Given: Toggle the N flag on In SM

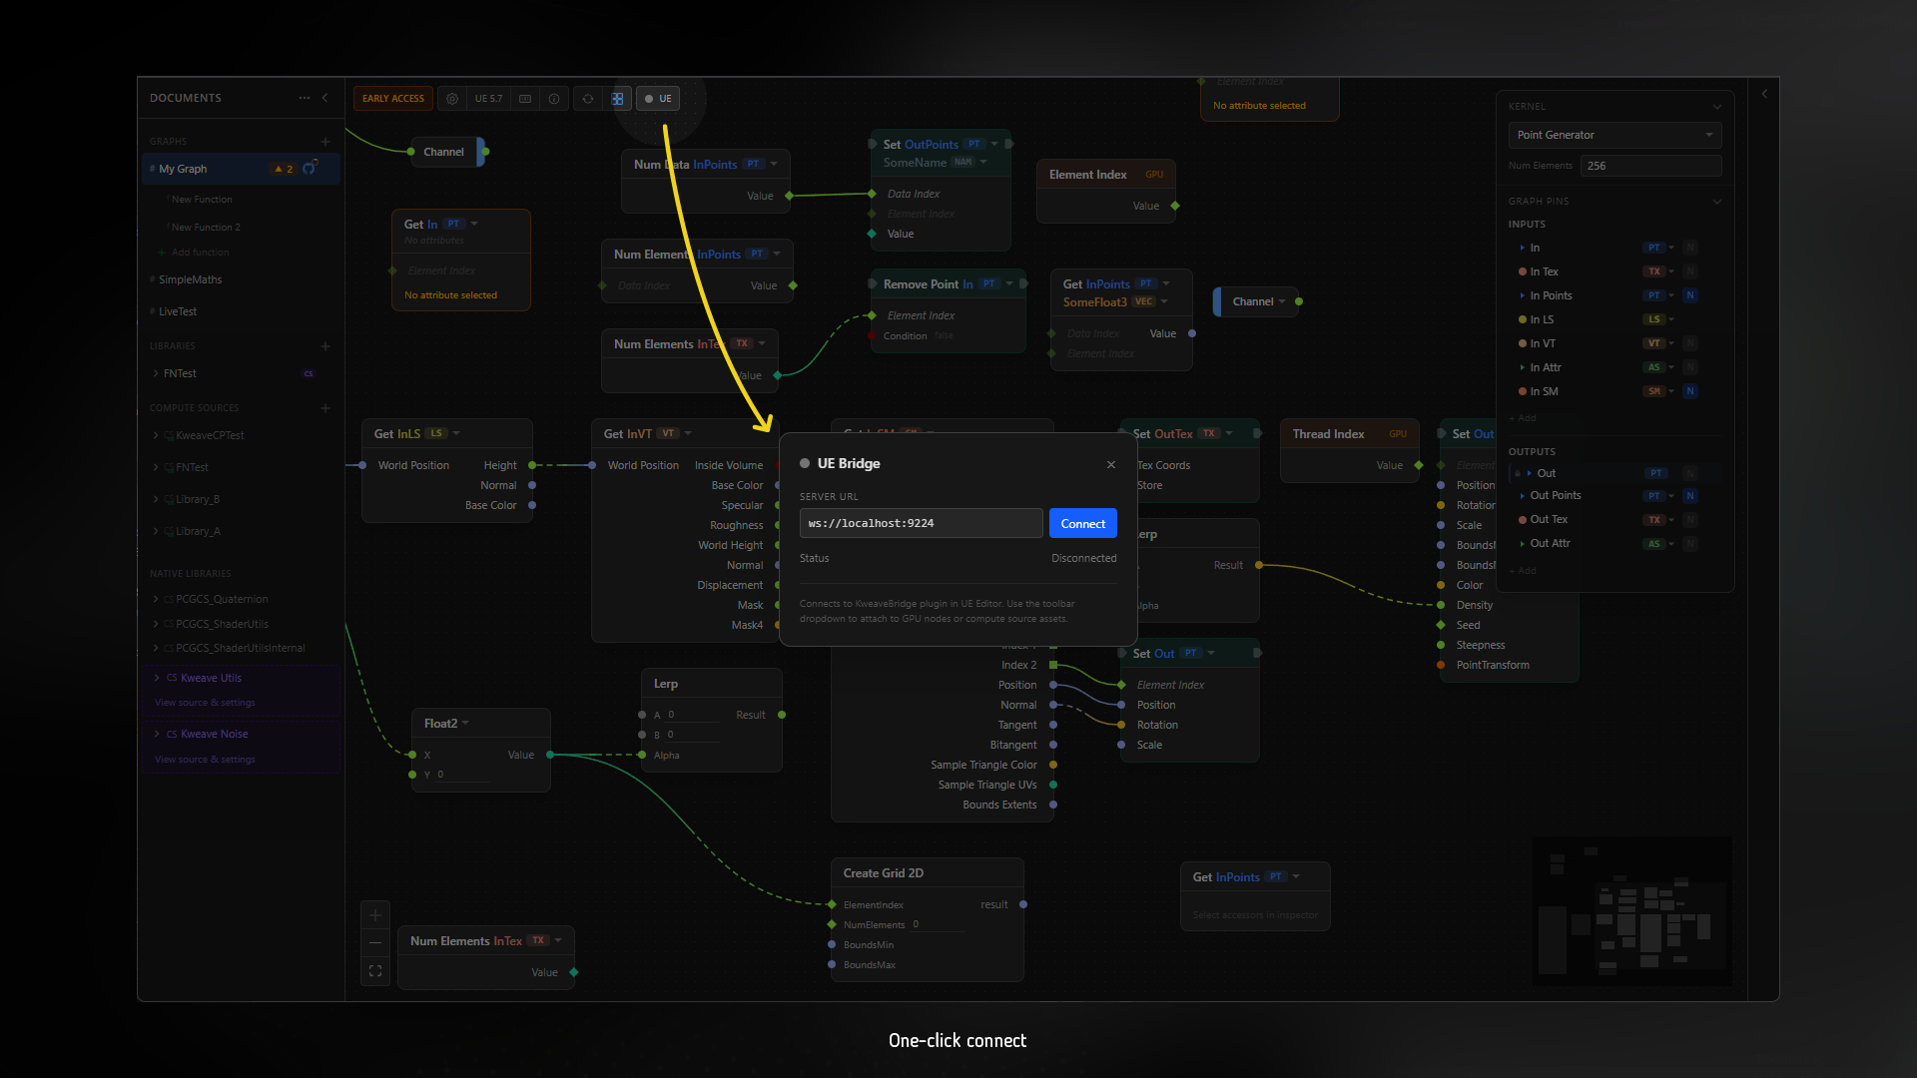Looking at the screenshot, I should [x=1690, y=391].
